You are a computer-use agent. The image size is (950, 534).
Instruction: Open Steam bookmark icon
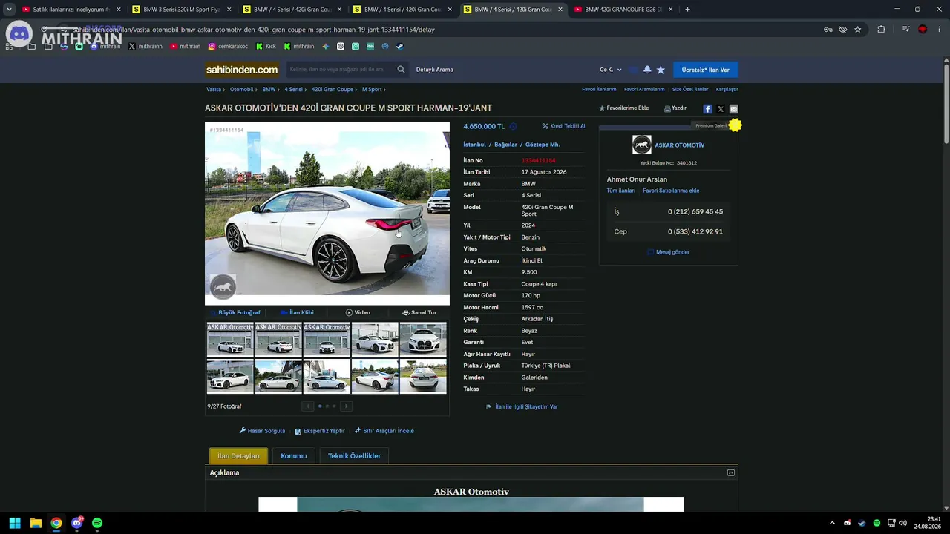(399, 46)
